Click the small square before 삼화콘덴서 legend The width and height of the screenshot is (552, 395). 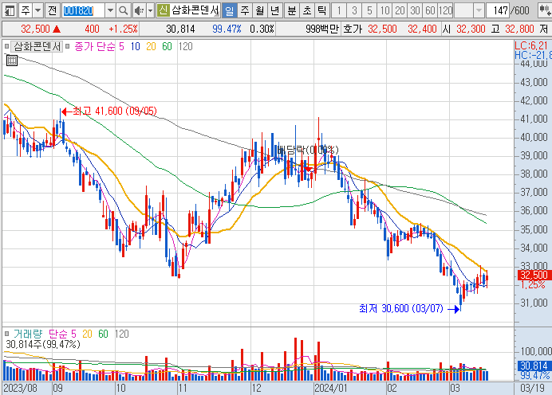(x=6, y=46)
